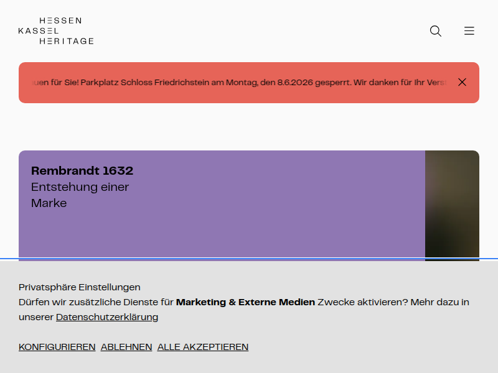The width and height of the screenshot is (498, 373).
Task: Click the scrolling Parkplatz Schloss Friedrichstein notice text
Action: tap(239, 83)
